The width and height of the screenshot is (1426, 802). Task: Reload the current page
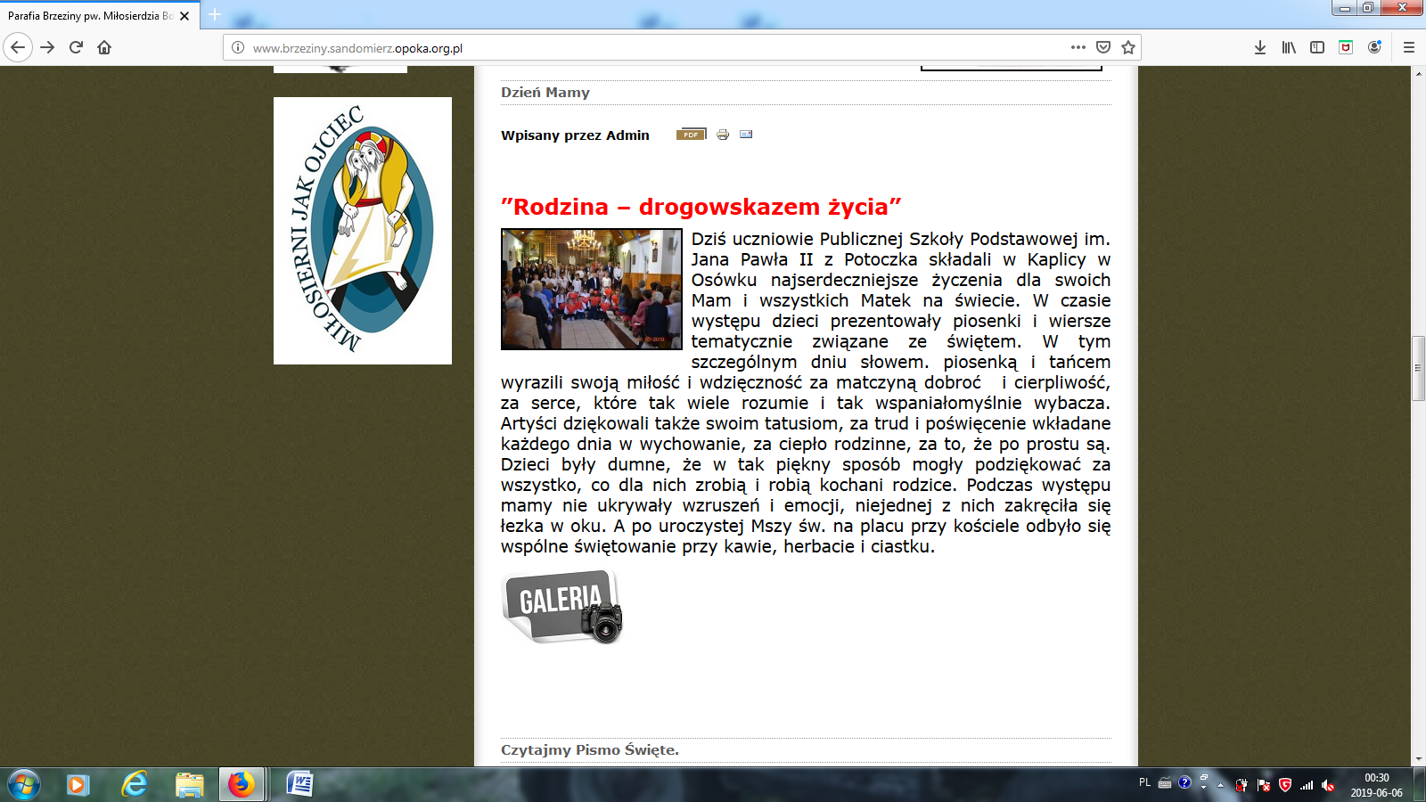coord(76,47)
